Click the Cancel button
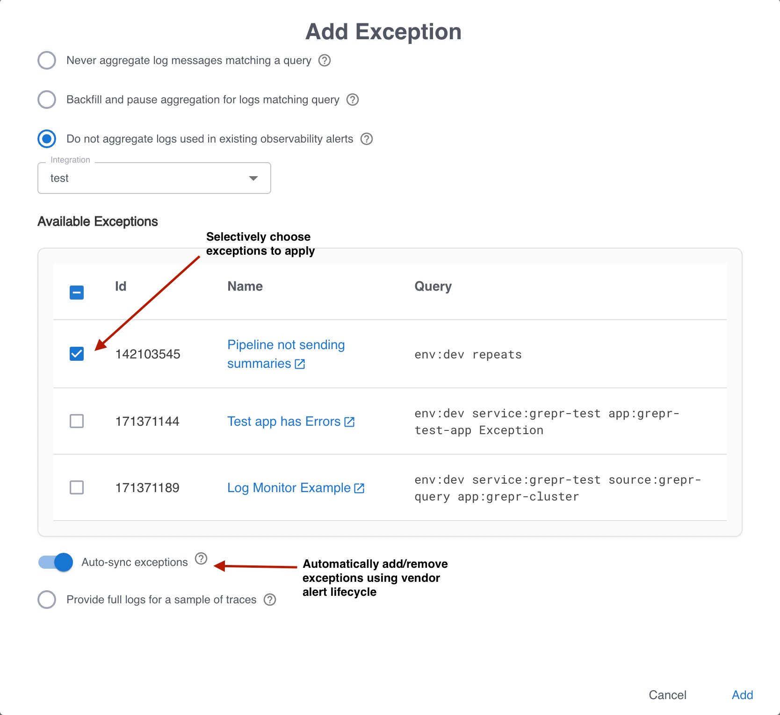780x715 pixels. point(667,695)
